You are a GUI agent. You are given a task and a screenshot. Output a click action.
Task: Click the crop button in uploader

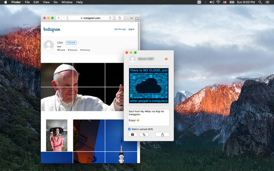(144, 134)
